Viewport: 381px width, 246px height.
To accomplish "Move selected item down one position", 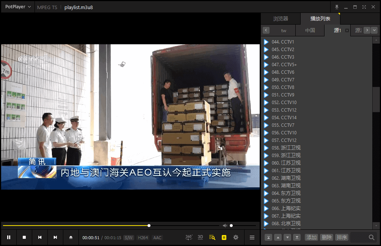I will [287, 238].
